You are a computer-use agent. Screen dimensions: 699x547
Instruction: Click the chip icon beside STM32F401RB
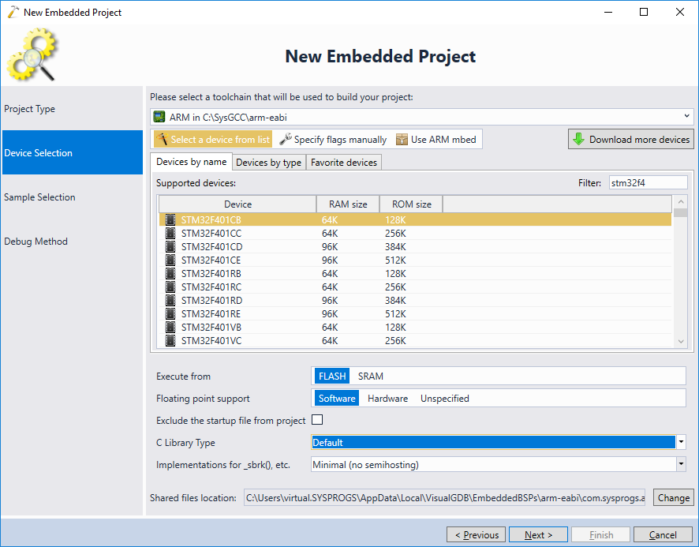[170, 273]
